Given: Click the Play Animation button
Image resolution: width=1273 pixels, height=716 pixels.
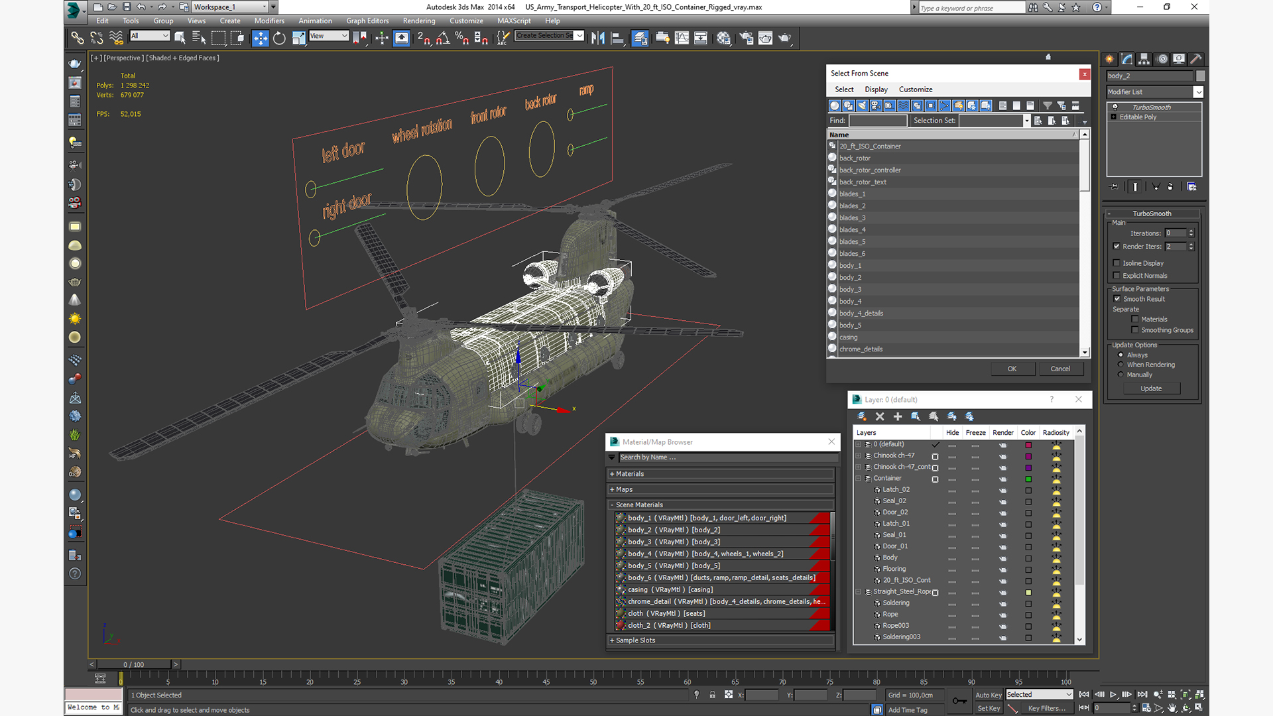Looking at the screenshot, I should pyautogui.click(x=1113, y=695).
